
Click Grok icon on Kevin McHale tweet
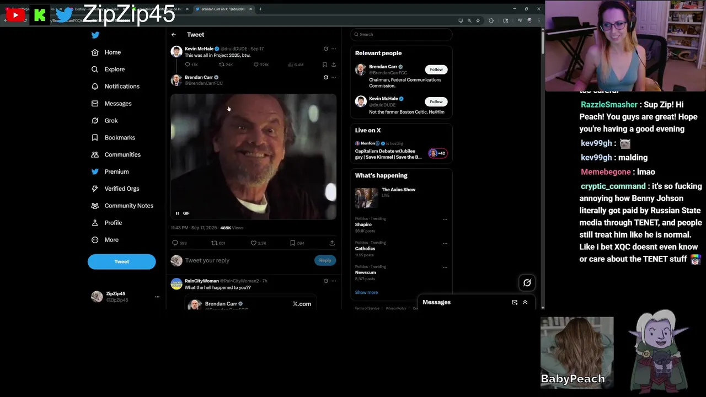325,49
